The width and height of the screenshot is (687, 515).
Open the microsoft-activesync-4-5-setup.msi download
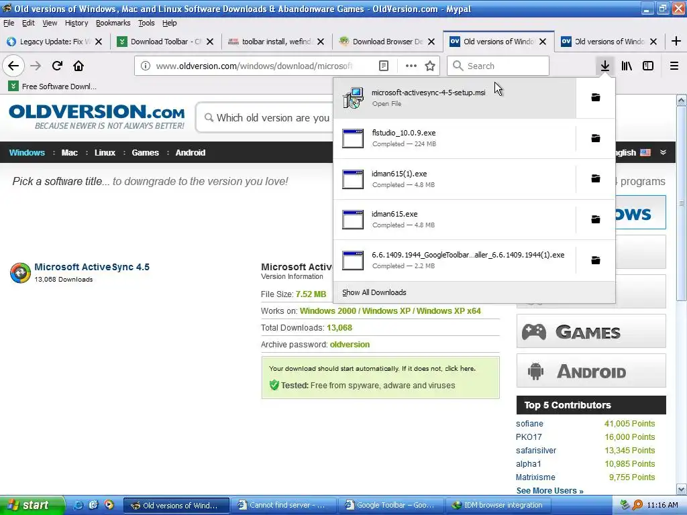tap(454, 98)
